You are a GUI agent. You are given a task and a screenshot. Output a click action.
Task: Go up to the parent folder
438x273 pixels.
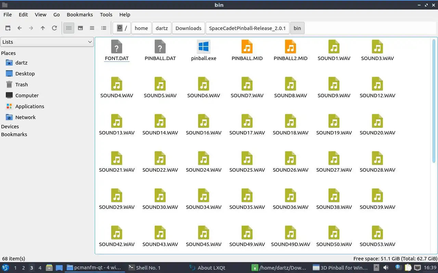[43, 28]
